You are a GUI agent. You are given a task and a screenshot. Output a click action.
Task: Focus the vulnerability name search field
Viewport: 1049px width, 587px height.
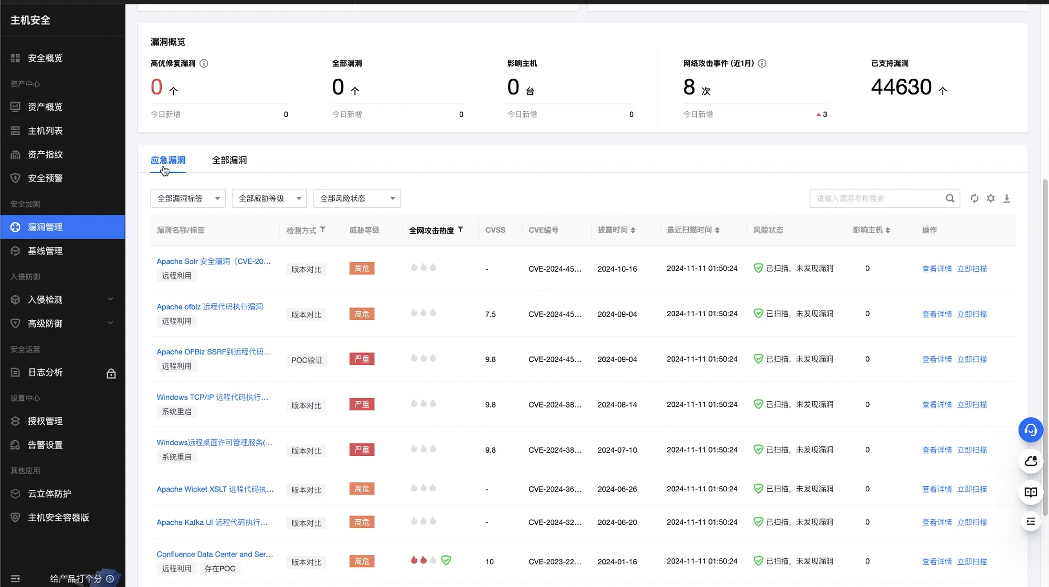click(x=875, y=198)
